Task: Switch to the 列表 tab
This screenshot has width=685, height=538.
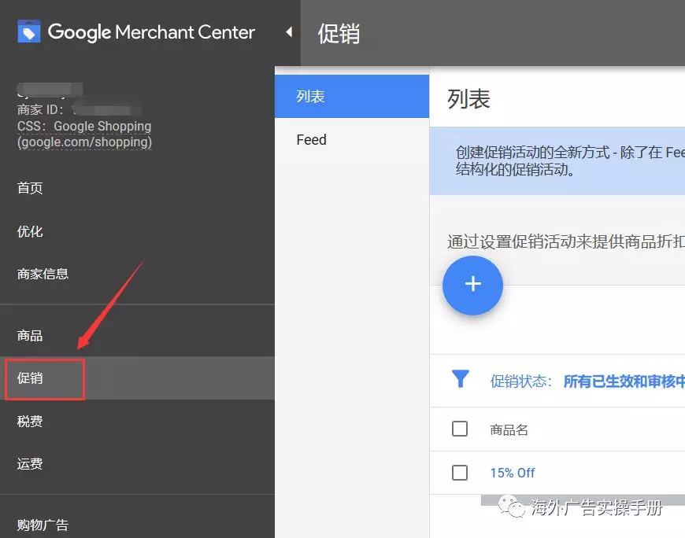Action: (x=352, y=97)
